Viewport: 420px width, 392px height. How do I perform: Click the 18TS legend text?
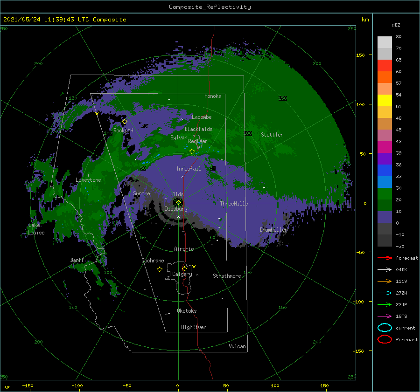coord(401,316)
